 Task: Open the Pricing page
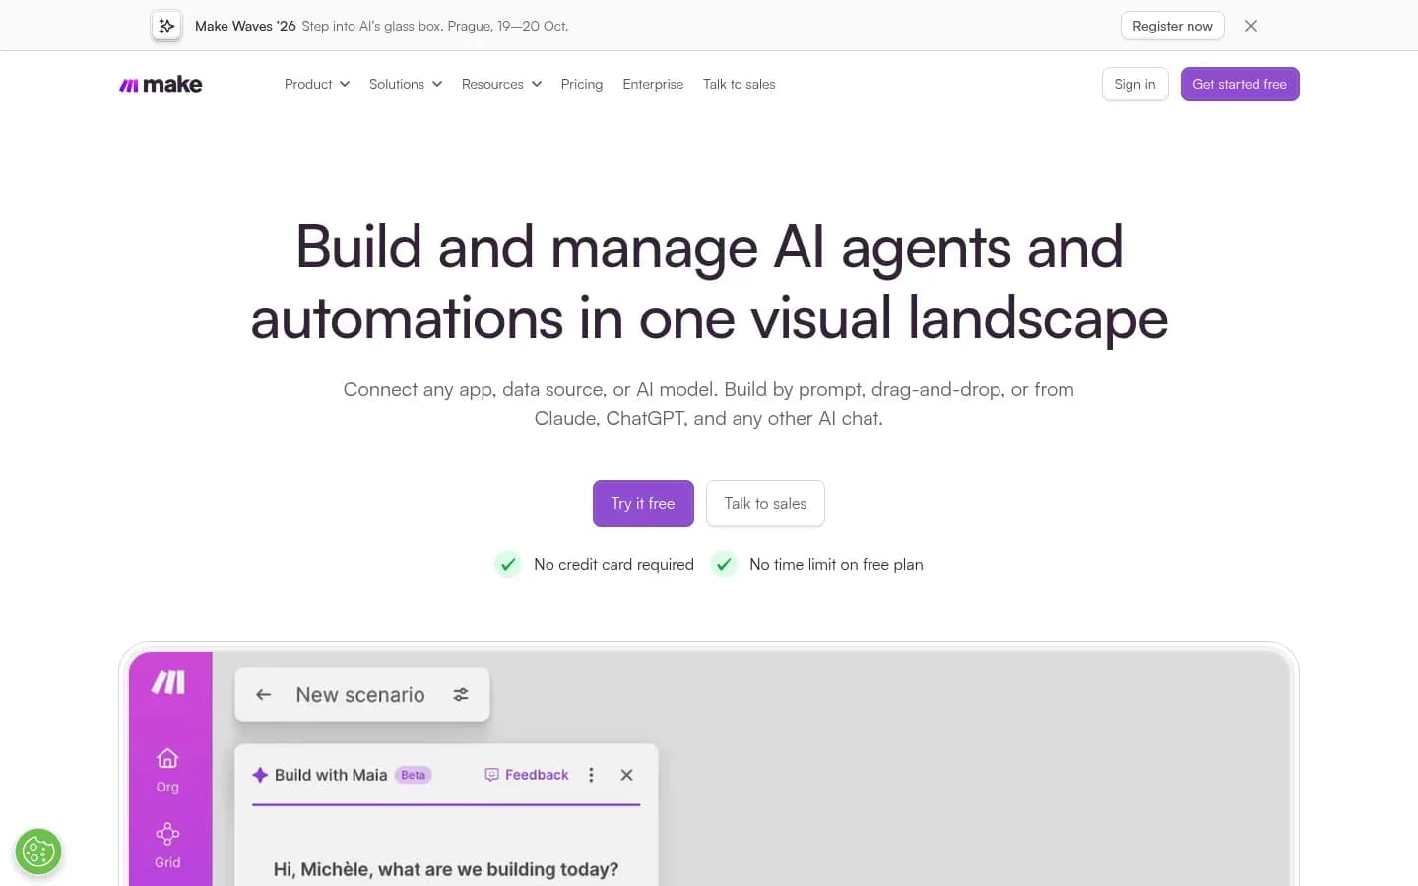(582, 85)
